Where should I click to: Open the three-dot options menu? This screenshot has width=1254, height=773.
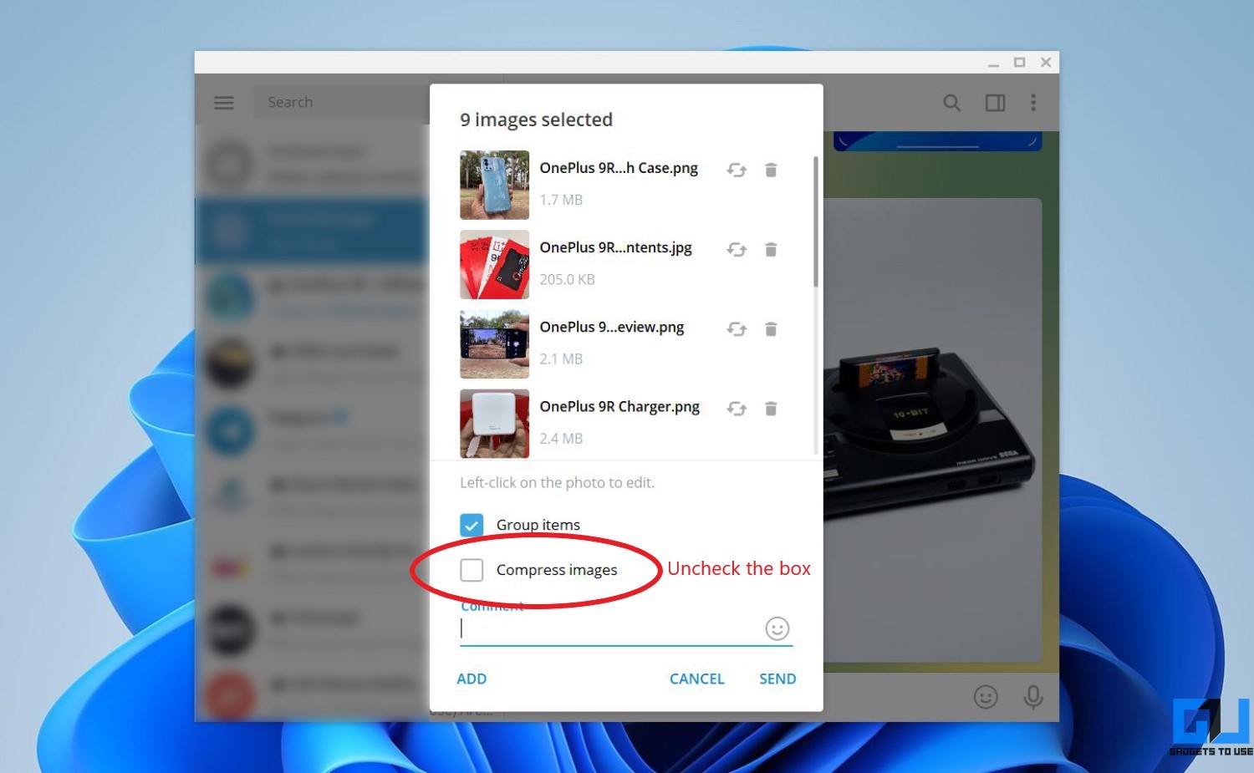pyautogui.click(x=1034, y=102)
